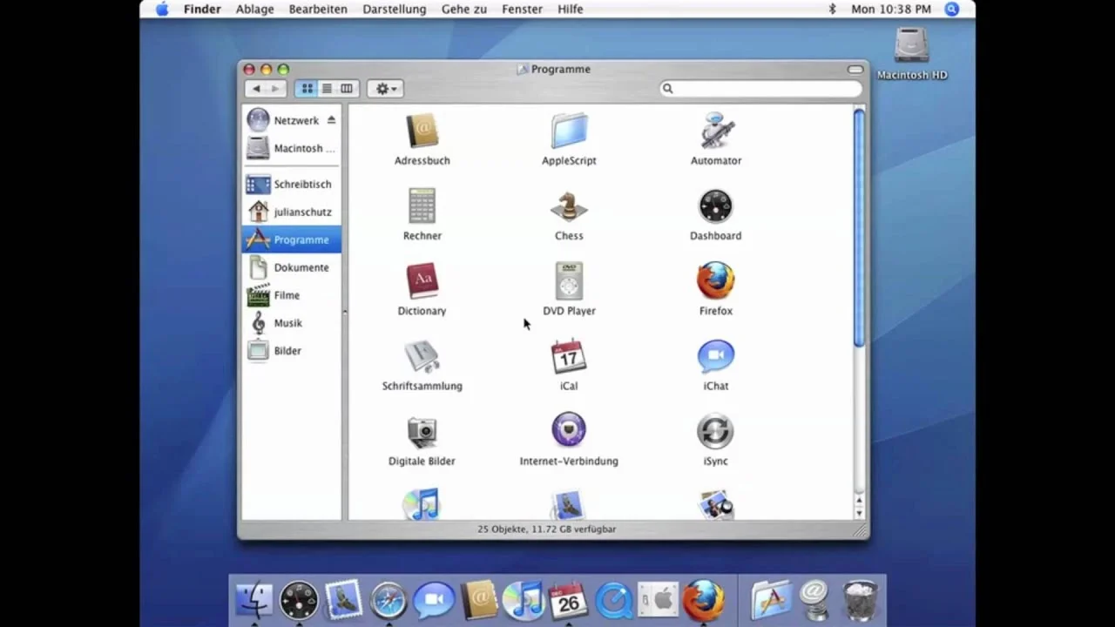Select the iCal app icon in window

pyautogui.click(x=569, y=356)
